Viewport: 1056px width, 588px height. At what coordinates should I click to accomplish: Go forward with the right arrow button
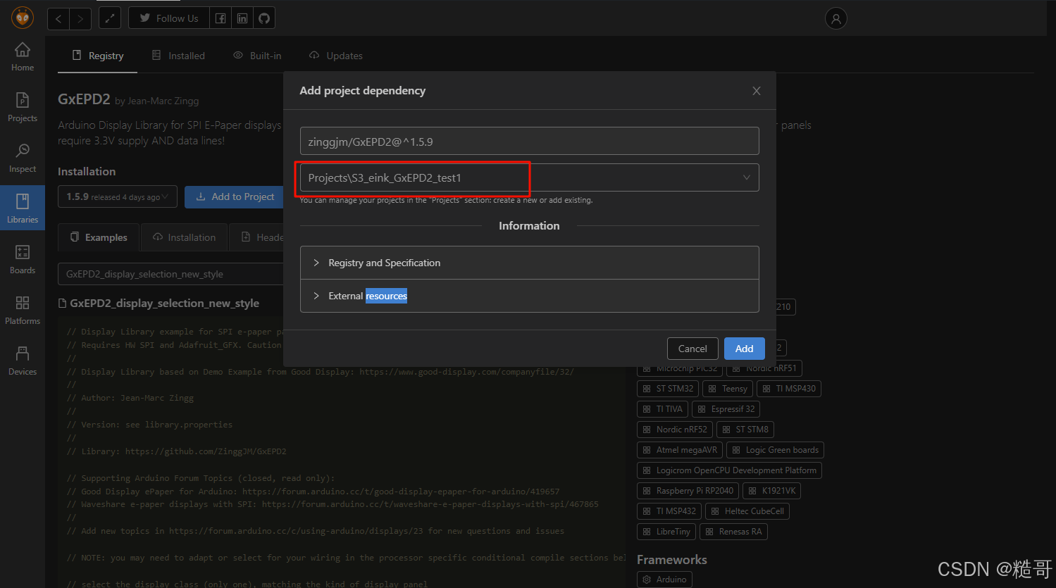[80, 18]
